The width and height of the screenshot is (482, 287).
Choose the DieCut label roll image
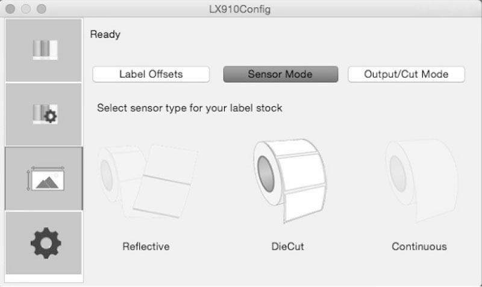289,180
